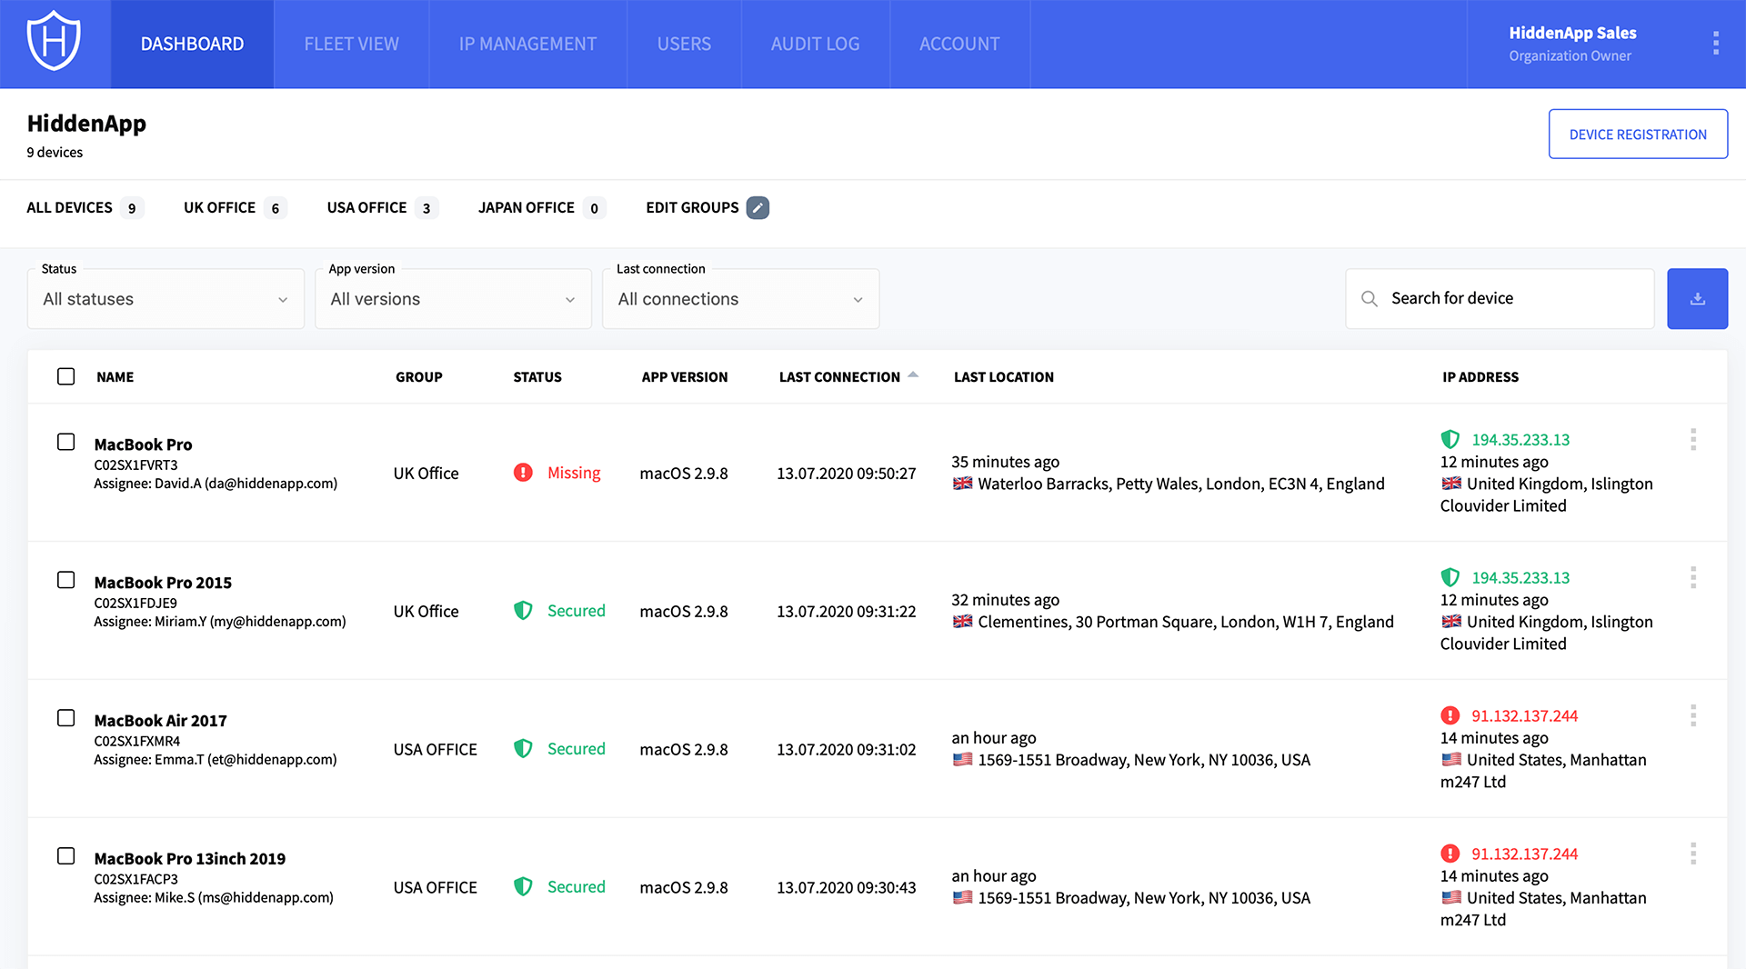This screenshot has height=969, width=1746.
Task: Select the UK Office group filter
Action: pos(235,207)
